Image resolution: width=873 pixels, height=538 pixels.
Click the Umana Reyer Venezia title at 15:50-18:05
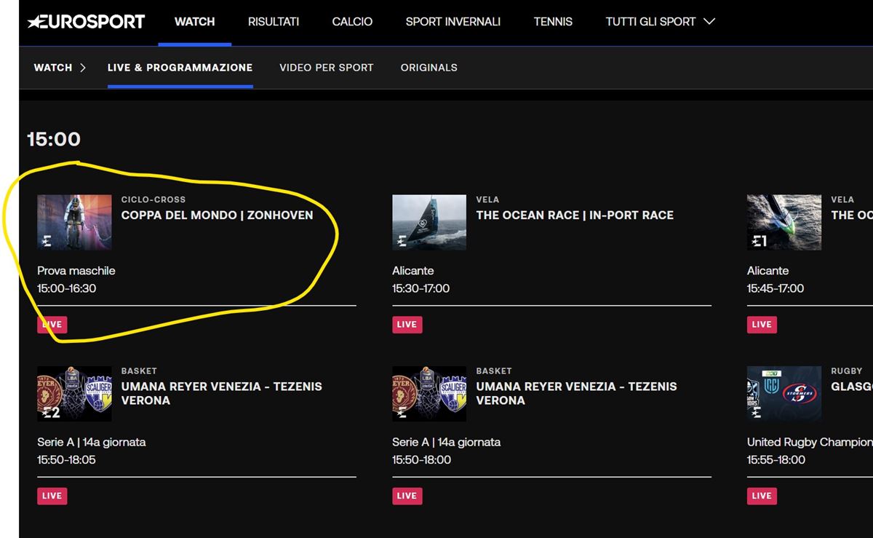(221, 393)
